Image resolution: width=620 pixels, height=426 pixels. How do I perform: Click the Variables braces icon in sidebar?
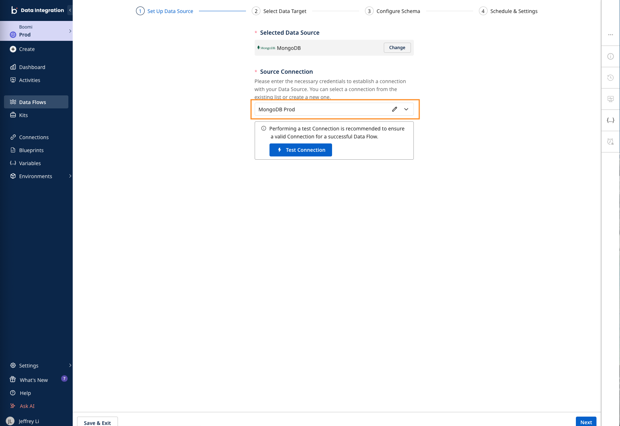click(x=13, y=163)
